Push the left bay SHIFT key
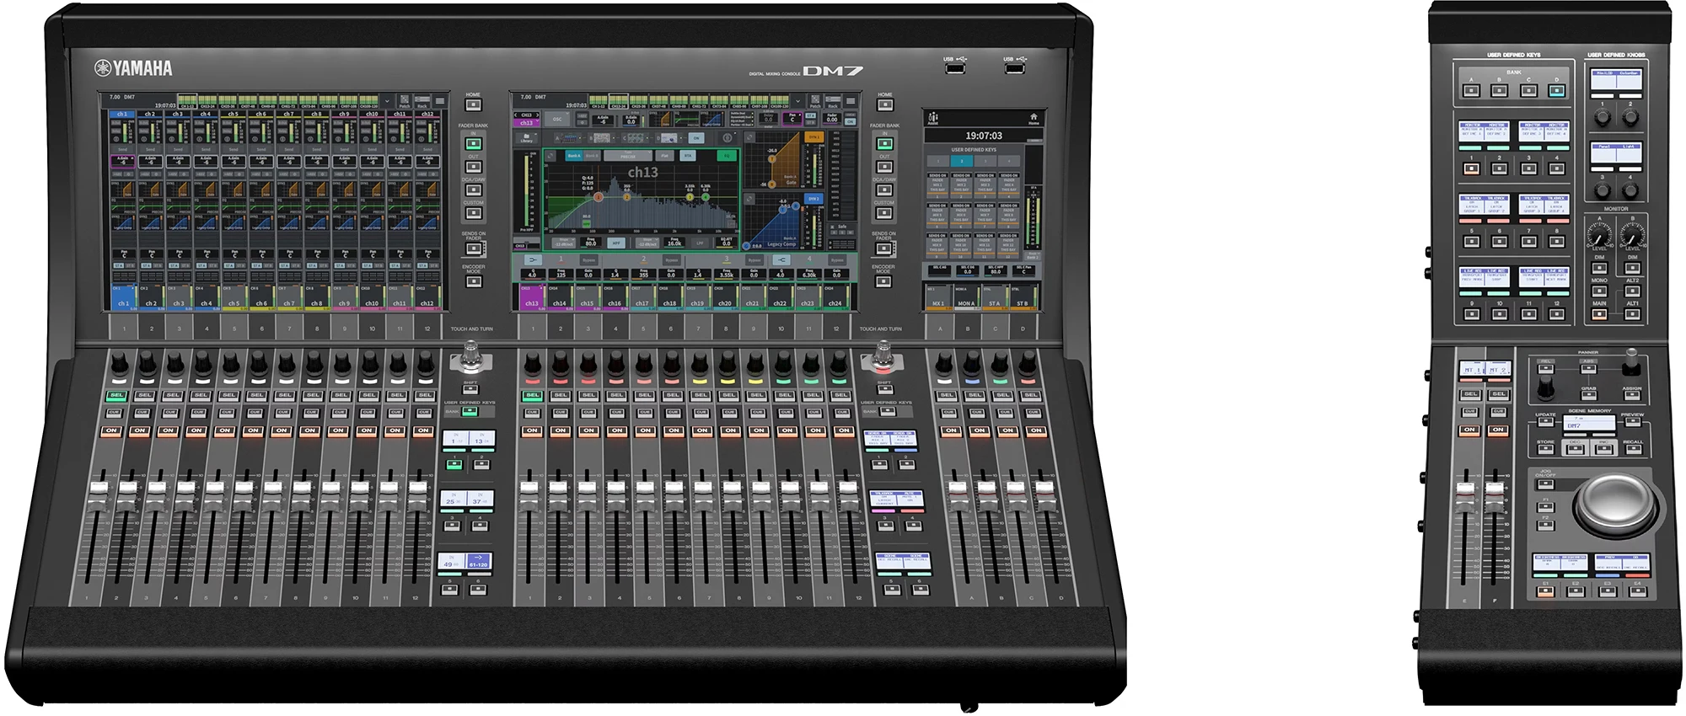The image size is (1686, 716). point(470,389)
